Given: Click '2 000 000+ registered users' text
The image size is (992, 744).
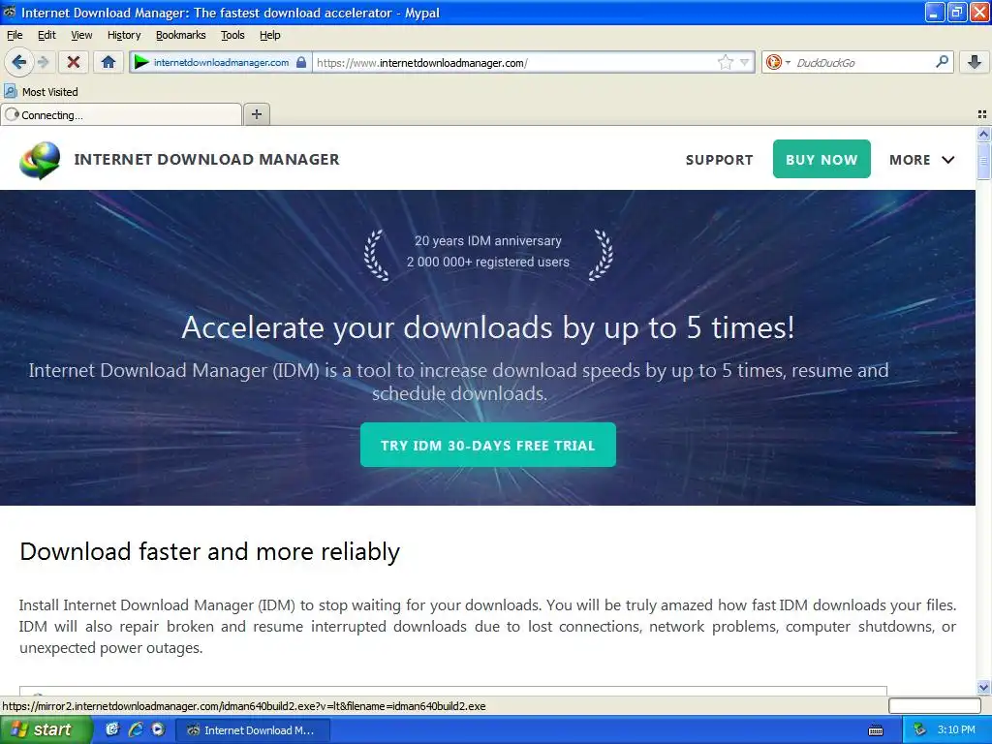Looking at the screenshot, I should 488,262.
